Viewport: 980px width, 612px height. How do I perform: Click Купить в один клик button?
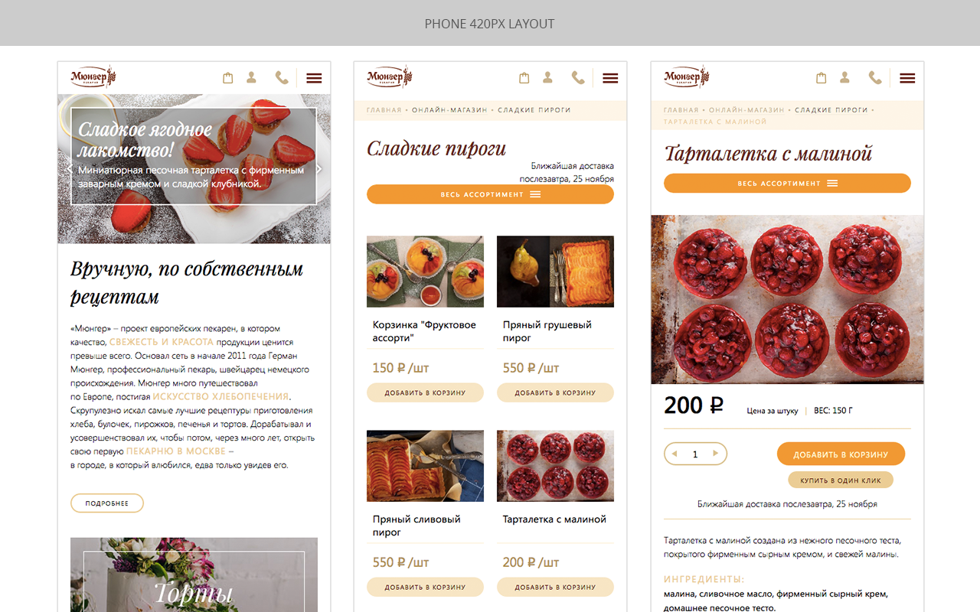841,480
